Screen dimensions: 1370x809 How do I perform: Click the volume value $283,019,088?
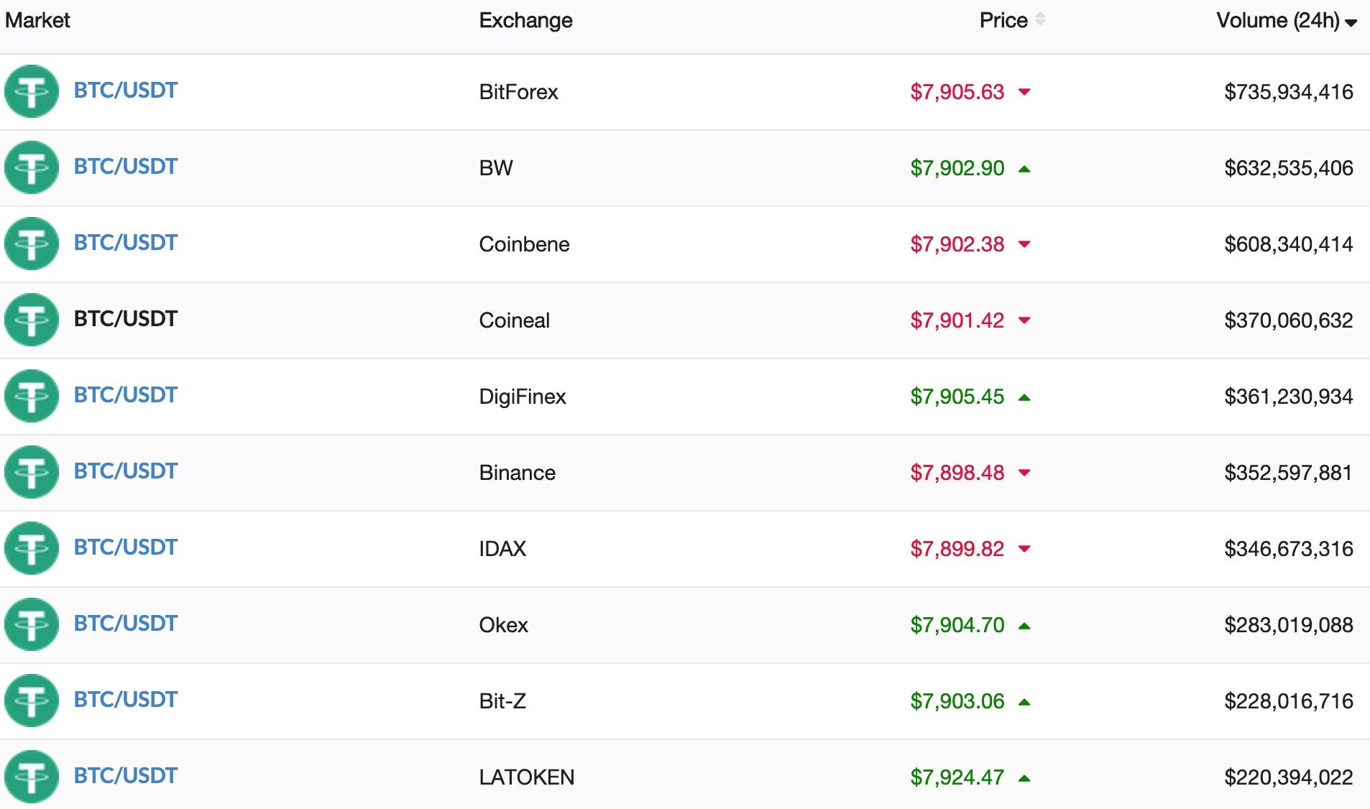1288,625
